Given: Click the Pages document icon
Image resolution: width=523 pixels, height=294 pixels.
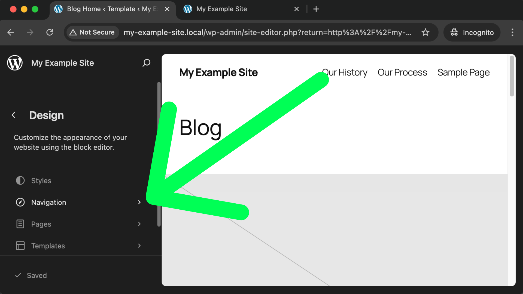Looking at the screenshot, I should click(x=20, y=224).
